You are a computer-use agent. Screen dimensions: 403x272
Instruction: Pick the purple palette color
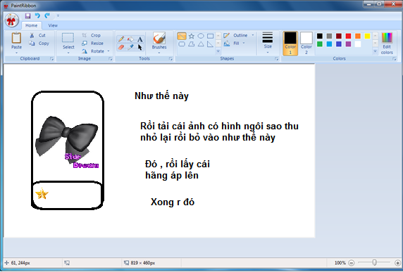(x=348, y=44)
